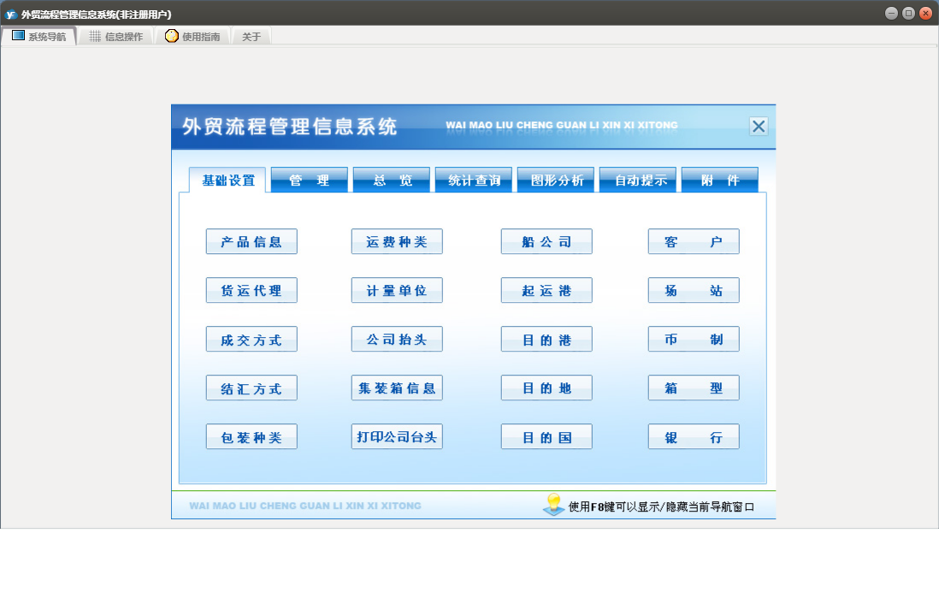The image size is (939, 610).
Task: Open the 系统导航 tab
Action: tap(39, 37)
